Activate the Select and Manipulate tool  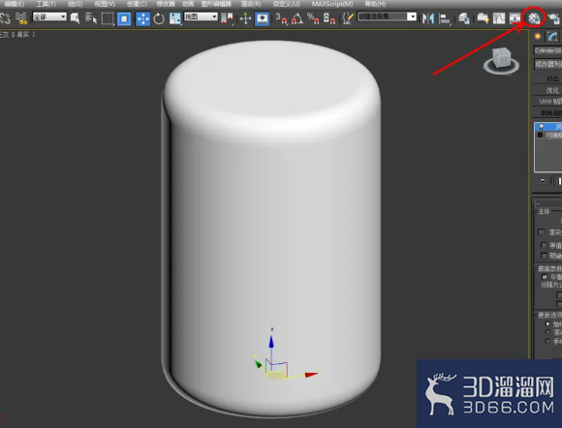245,18
